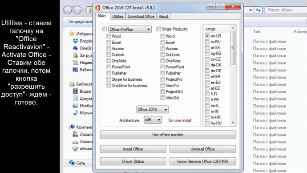Check the ru-RU language checkbox
The image size is (307, 173).
(x=207, y=42)
